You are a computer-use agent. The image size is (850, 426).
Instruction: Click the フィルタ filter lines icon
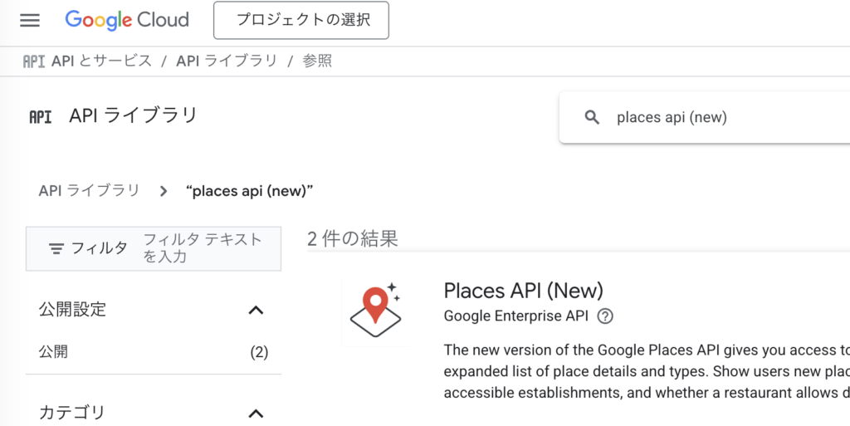click(x=56, y=248)
